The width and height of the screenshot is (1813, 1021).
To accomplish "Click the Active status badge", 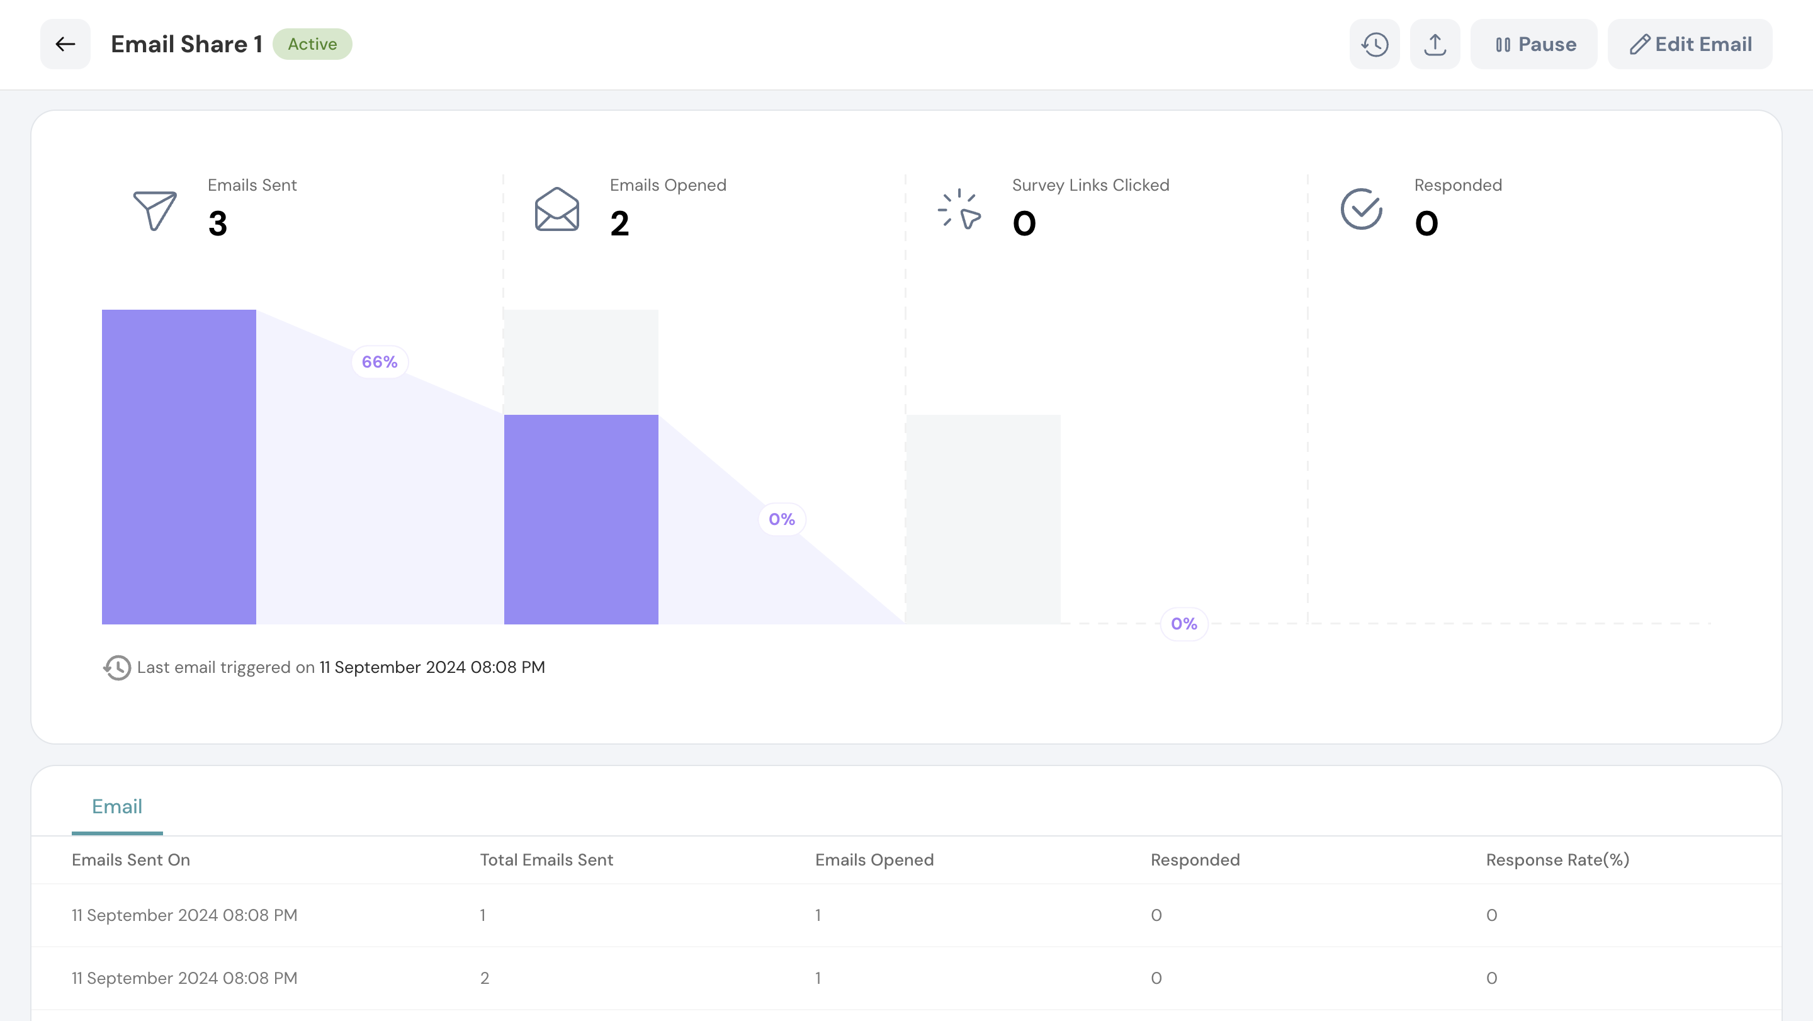I will click(x=312, y=44).
